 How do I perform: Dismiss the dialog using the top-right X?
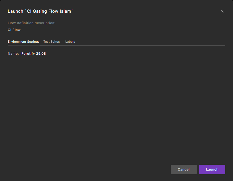coord(222,11)
